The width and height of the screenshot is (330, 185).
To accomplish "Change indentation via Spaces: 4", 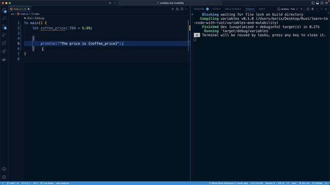I will 270,183.
